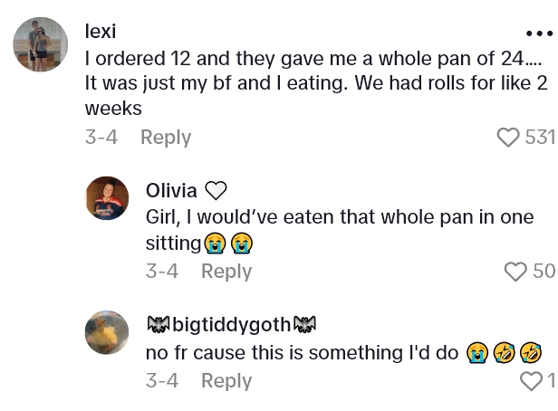Open lexi's profile picture
Viewport: 558px width, 411px height.
pyautogui.click(x=41, y=44)
